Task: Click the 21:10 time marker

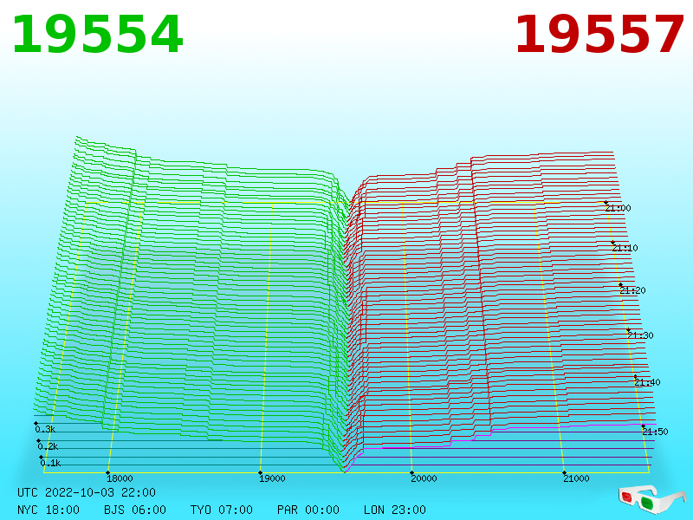Action: (x=625, y=248)
